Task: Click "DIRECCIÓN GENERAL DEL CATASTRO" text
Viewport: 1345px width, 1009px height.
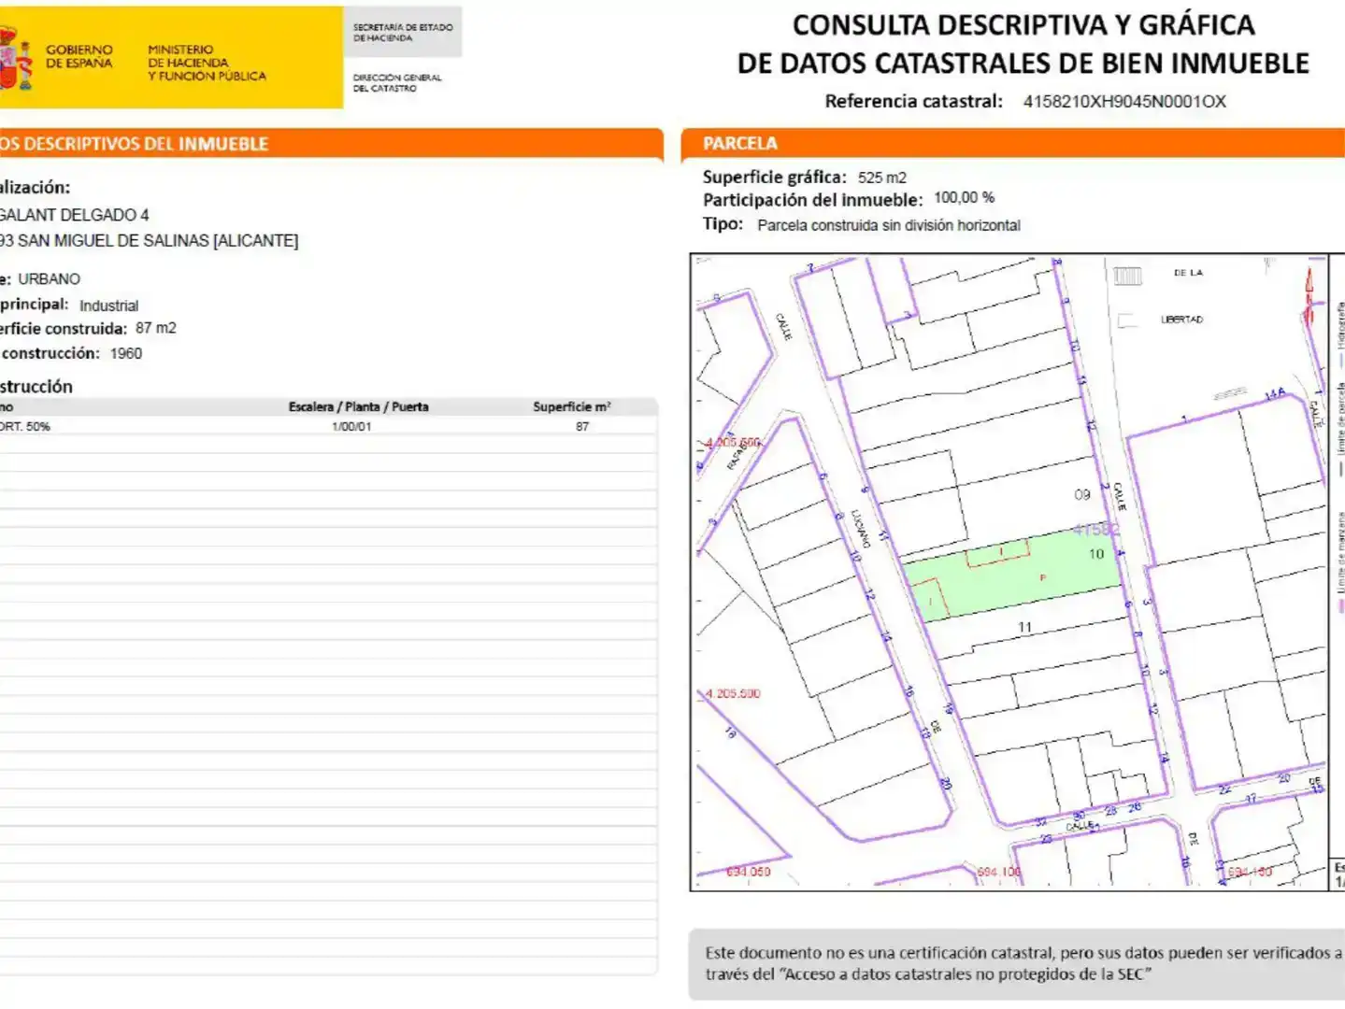Action: click(x=397, y=83)
